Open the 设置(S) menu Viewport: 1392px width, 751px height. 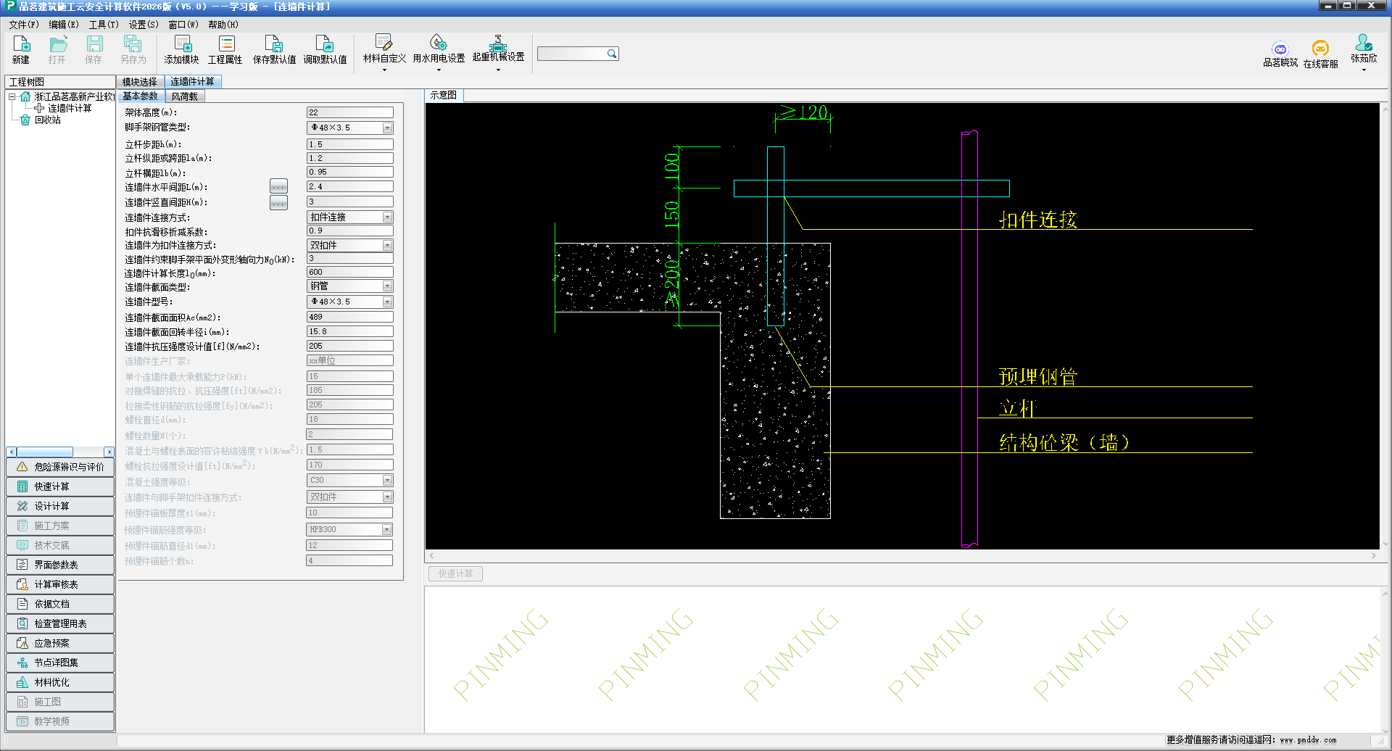tap(143, 25)
